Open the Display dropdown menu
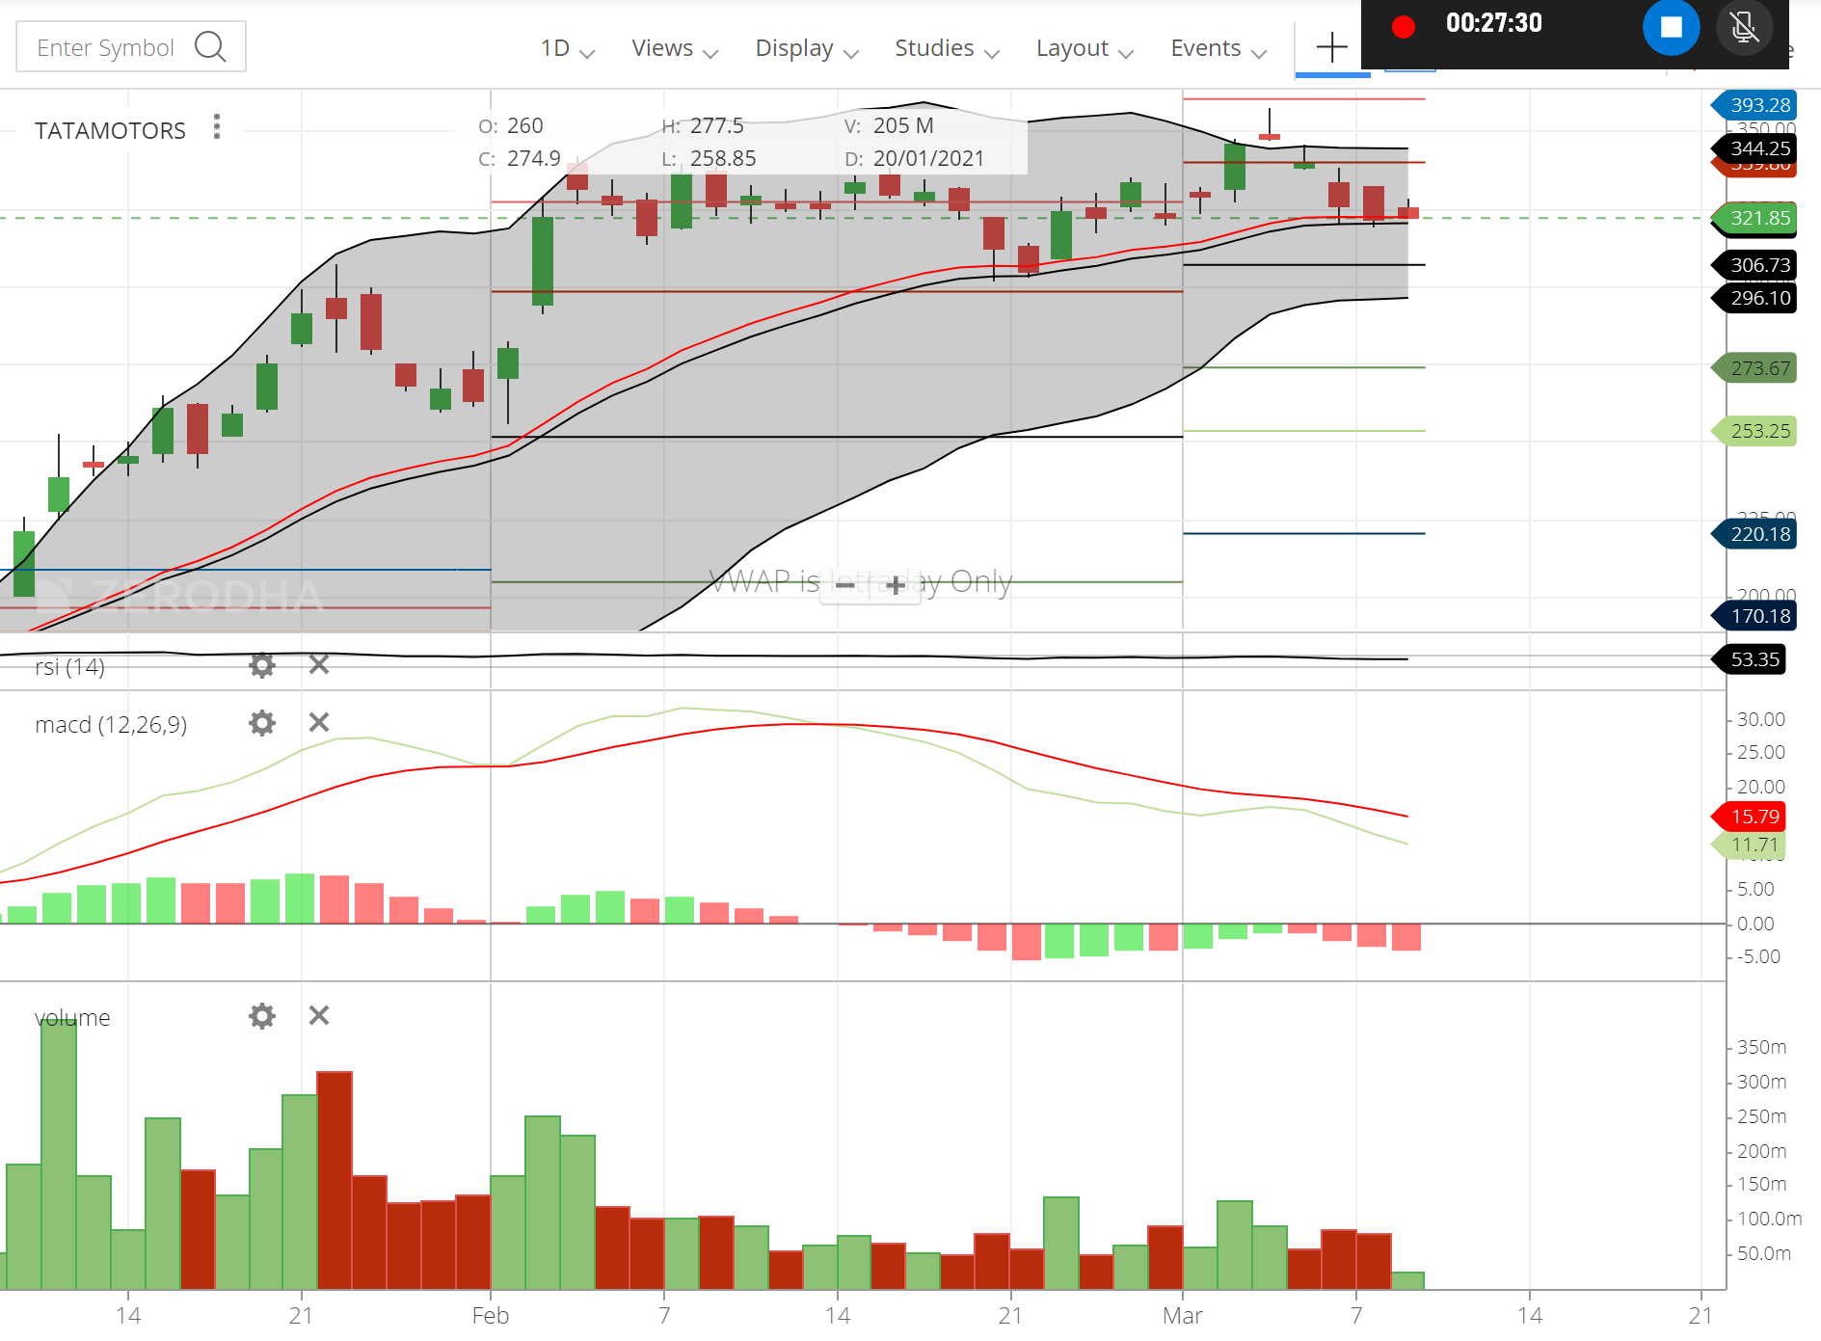This screenshot has height=1341, width=1821. pyautogui.click(x=807, y=48)
